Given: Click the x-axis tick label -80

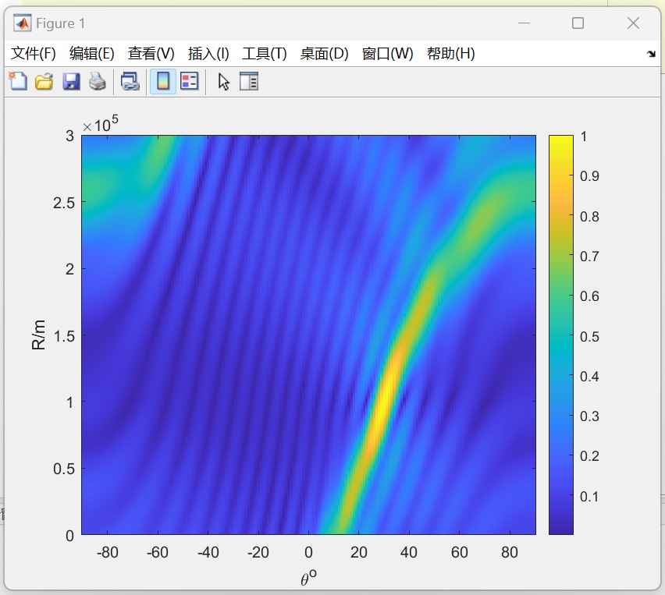Looking at the screenshot, I should tap(107, 552).
